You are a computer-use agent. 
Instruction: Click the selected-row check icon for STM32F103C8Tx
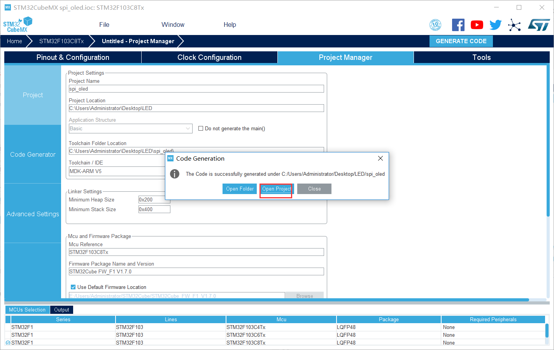click(8, 343)
